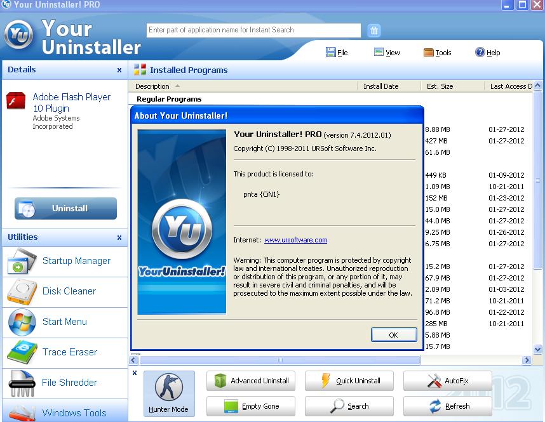
Task: Select the 71.2 MB size entry
Action: (438, 301)
